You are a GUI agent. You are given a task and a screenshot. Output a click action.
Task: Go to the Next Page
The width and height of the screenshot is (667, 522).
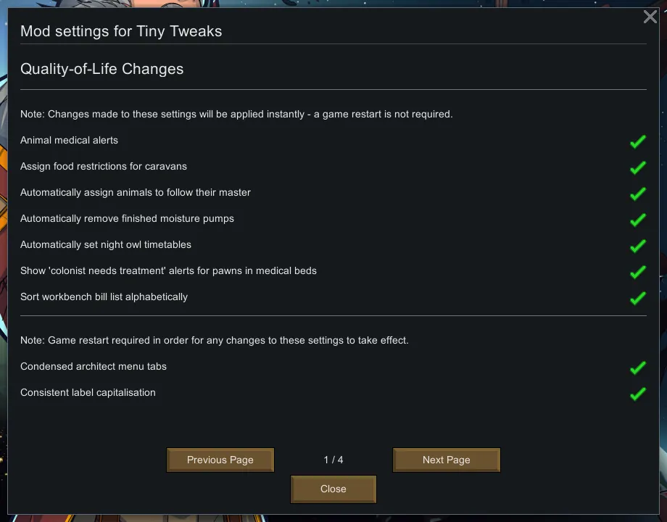click(447, 460)
